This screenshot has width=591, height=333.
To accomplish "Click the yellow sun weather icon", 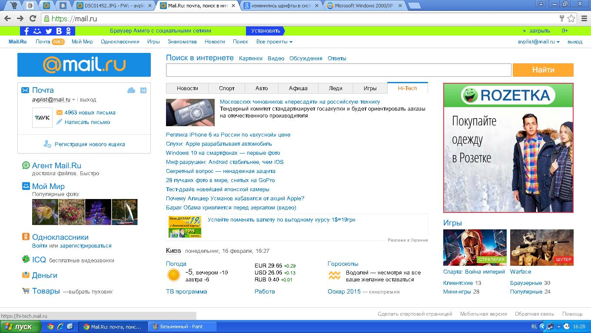I will (x=173, y=275).
